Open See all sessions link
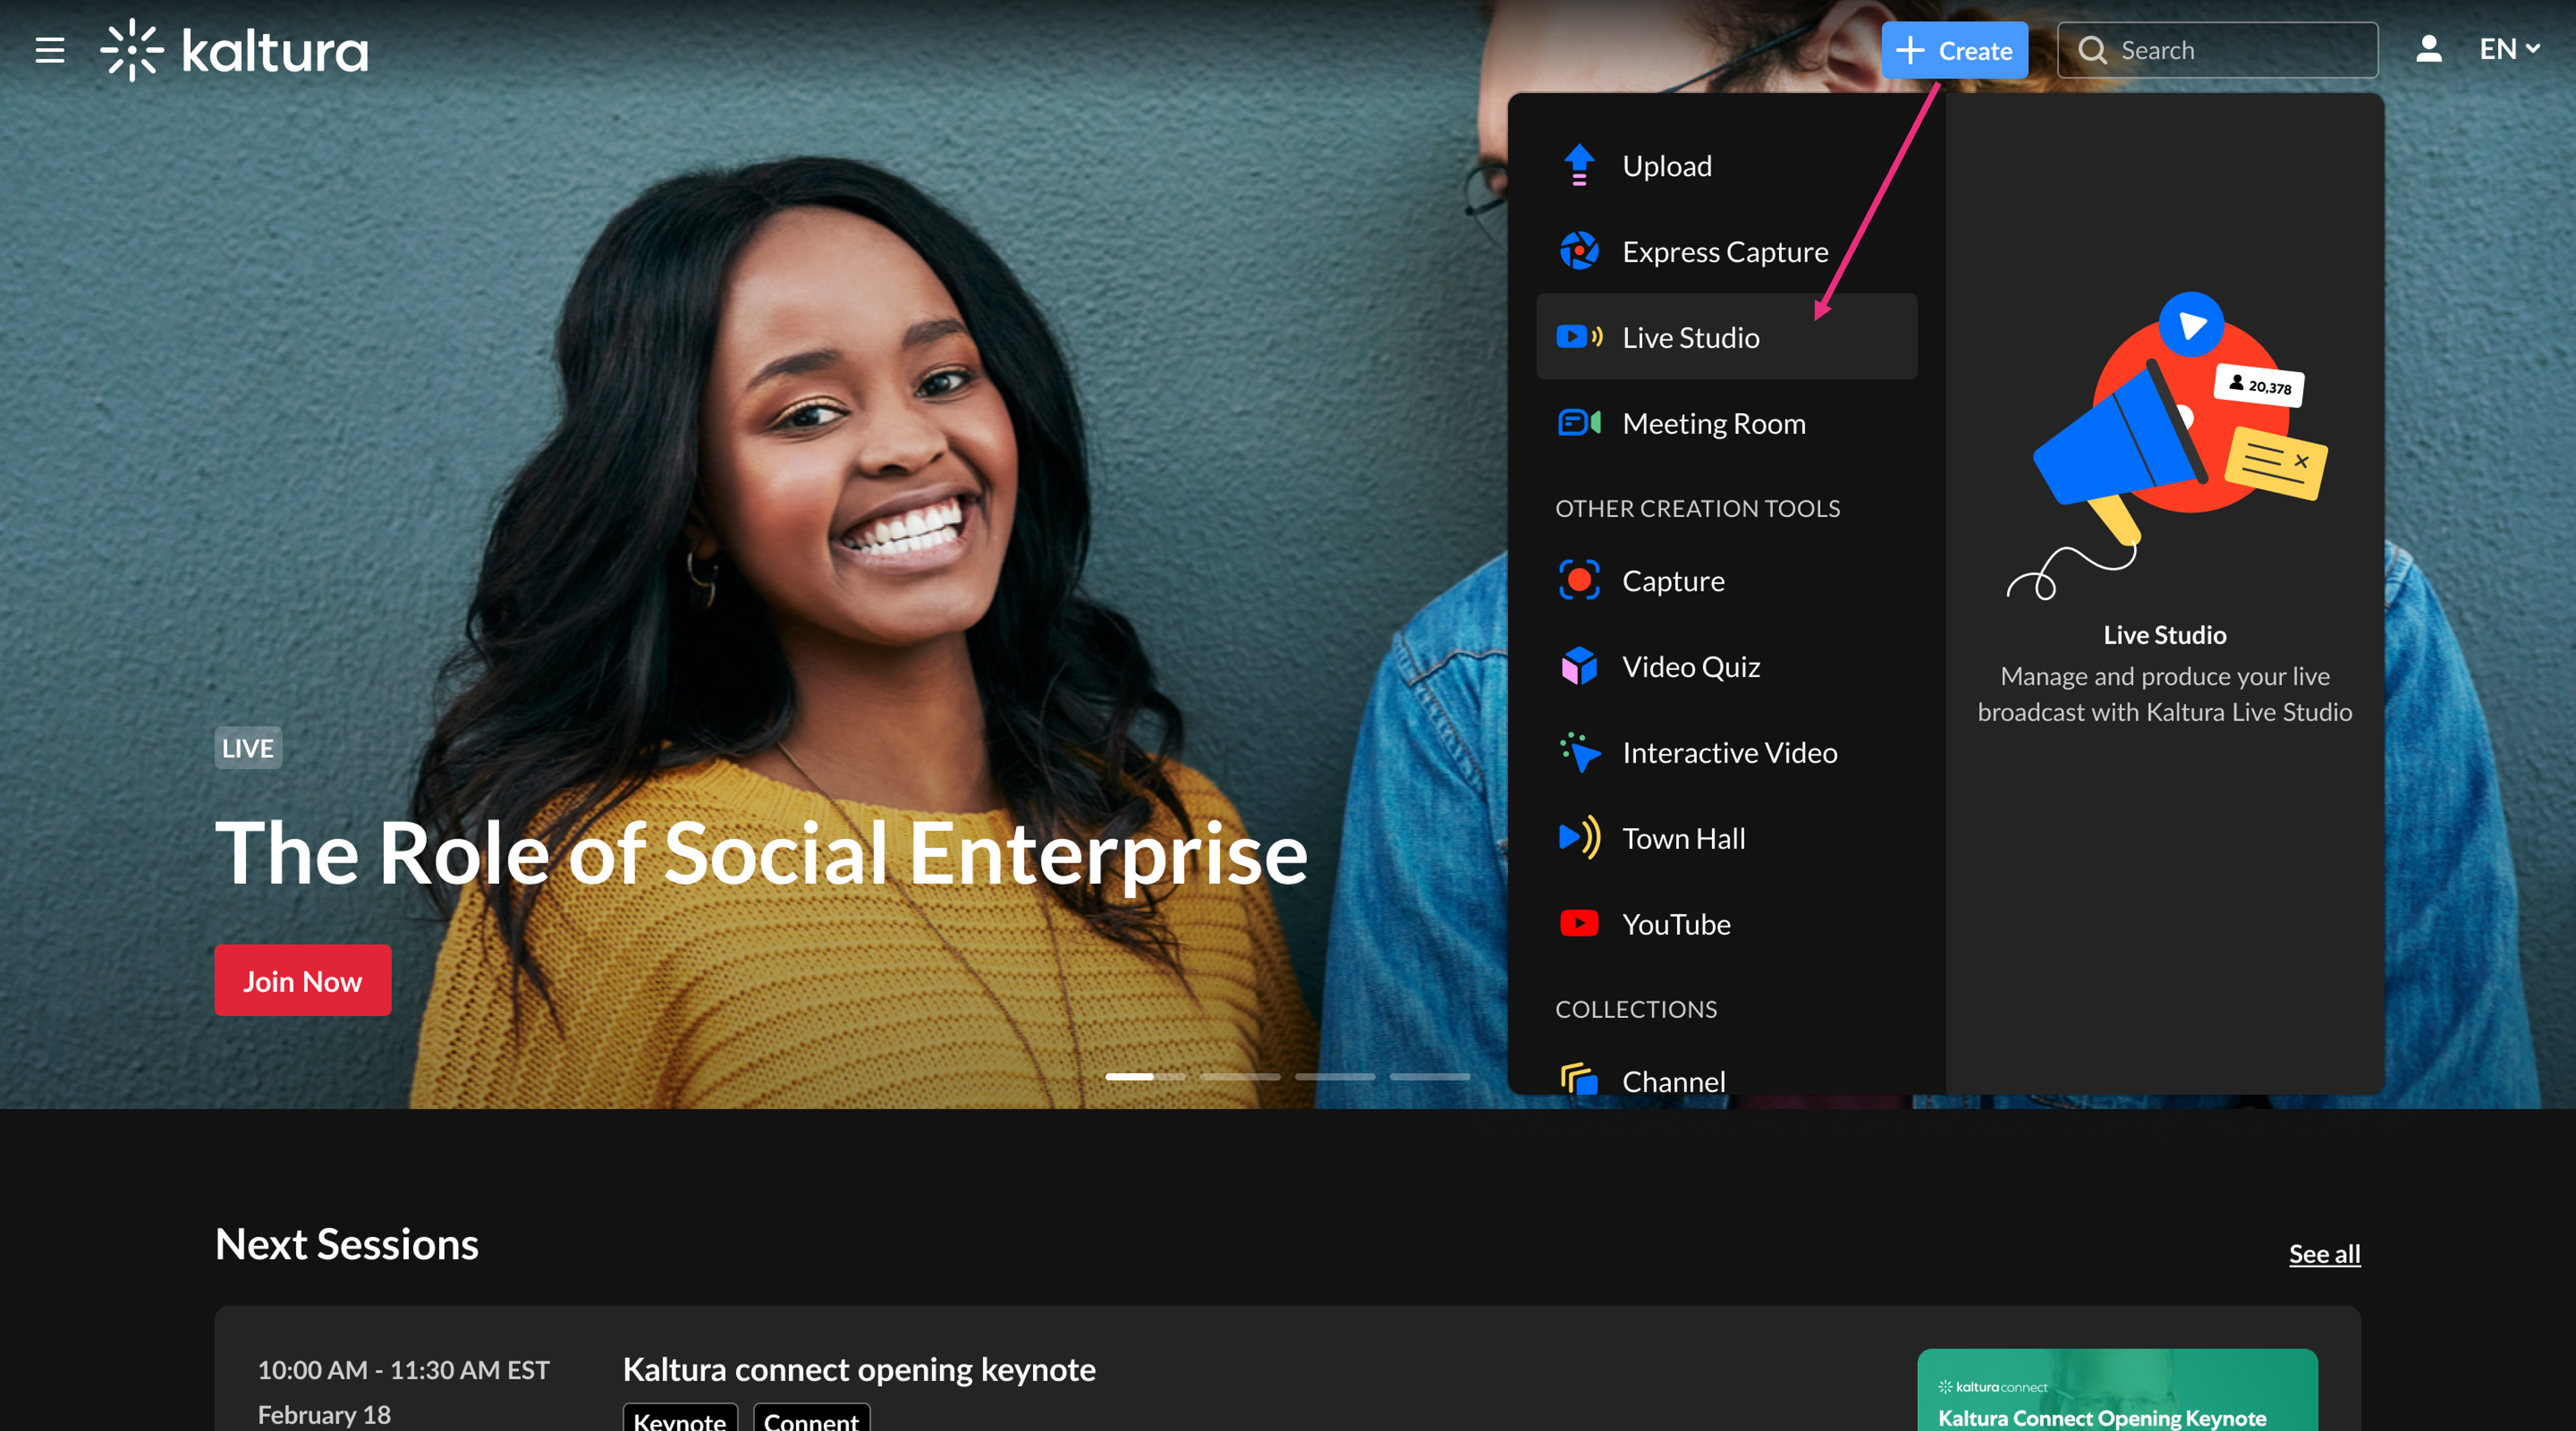This screenshot has height=1431, width=2576. point(2324,1253)
